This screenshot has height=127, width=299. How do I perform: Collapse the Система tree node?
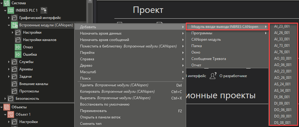2,3
